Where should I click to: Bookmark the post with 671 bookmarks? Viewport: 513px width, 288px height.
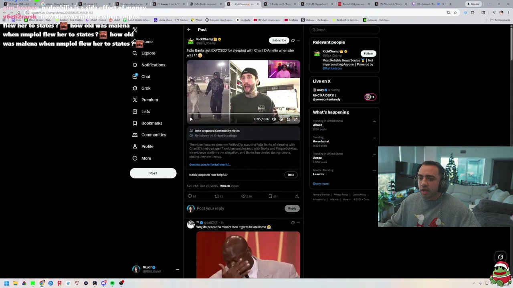point(273,196)
